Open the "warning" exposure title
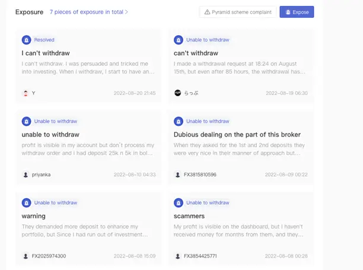Image resolution: width=363 pixels, height=270 pixels. (33, 216)
